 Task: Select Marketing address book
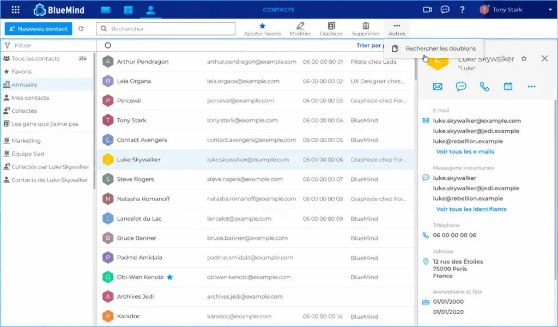[x=47, y=141]
